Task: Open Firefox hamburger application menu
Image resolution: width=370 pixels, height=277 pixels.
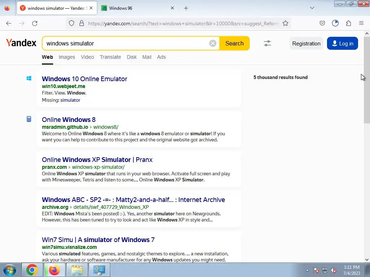Action: coord(361,23)
